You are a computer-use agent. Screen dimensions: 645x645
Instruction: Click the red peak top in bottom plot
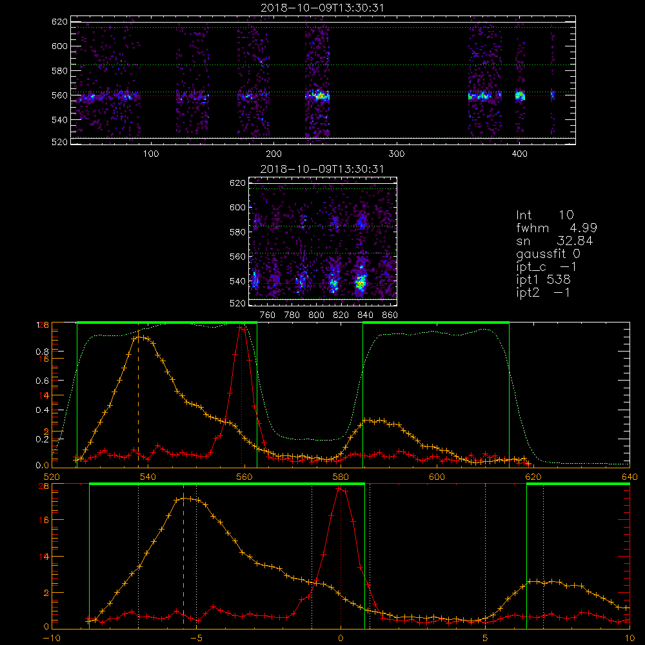[339, 489]
